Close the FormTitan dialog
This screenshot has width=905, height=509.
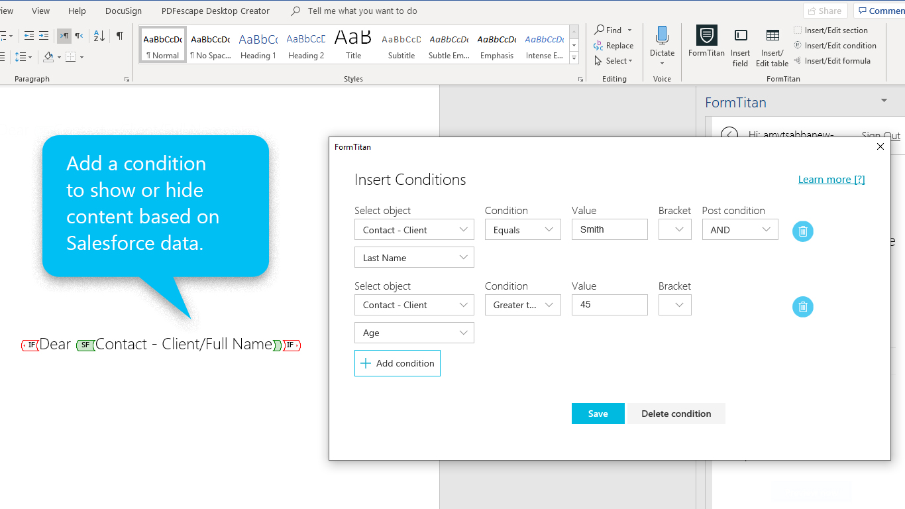[x=880, y=146]
